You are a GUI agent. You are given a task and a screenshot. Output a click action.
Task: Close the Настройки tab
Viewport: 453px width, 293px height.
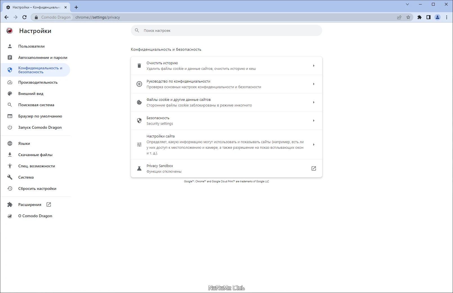click(x=66, y=7)
